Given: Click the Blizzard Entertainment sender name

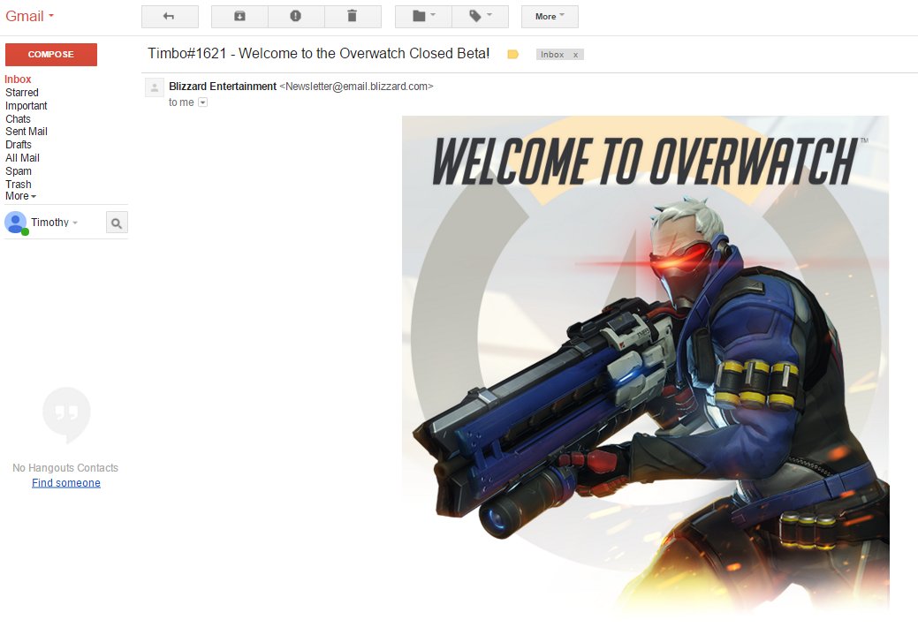Looking at the screenshot, I should [223, 87].
